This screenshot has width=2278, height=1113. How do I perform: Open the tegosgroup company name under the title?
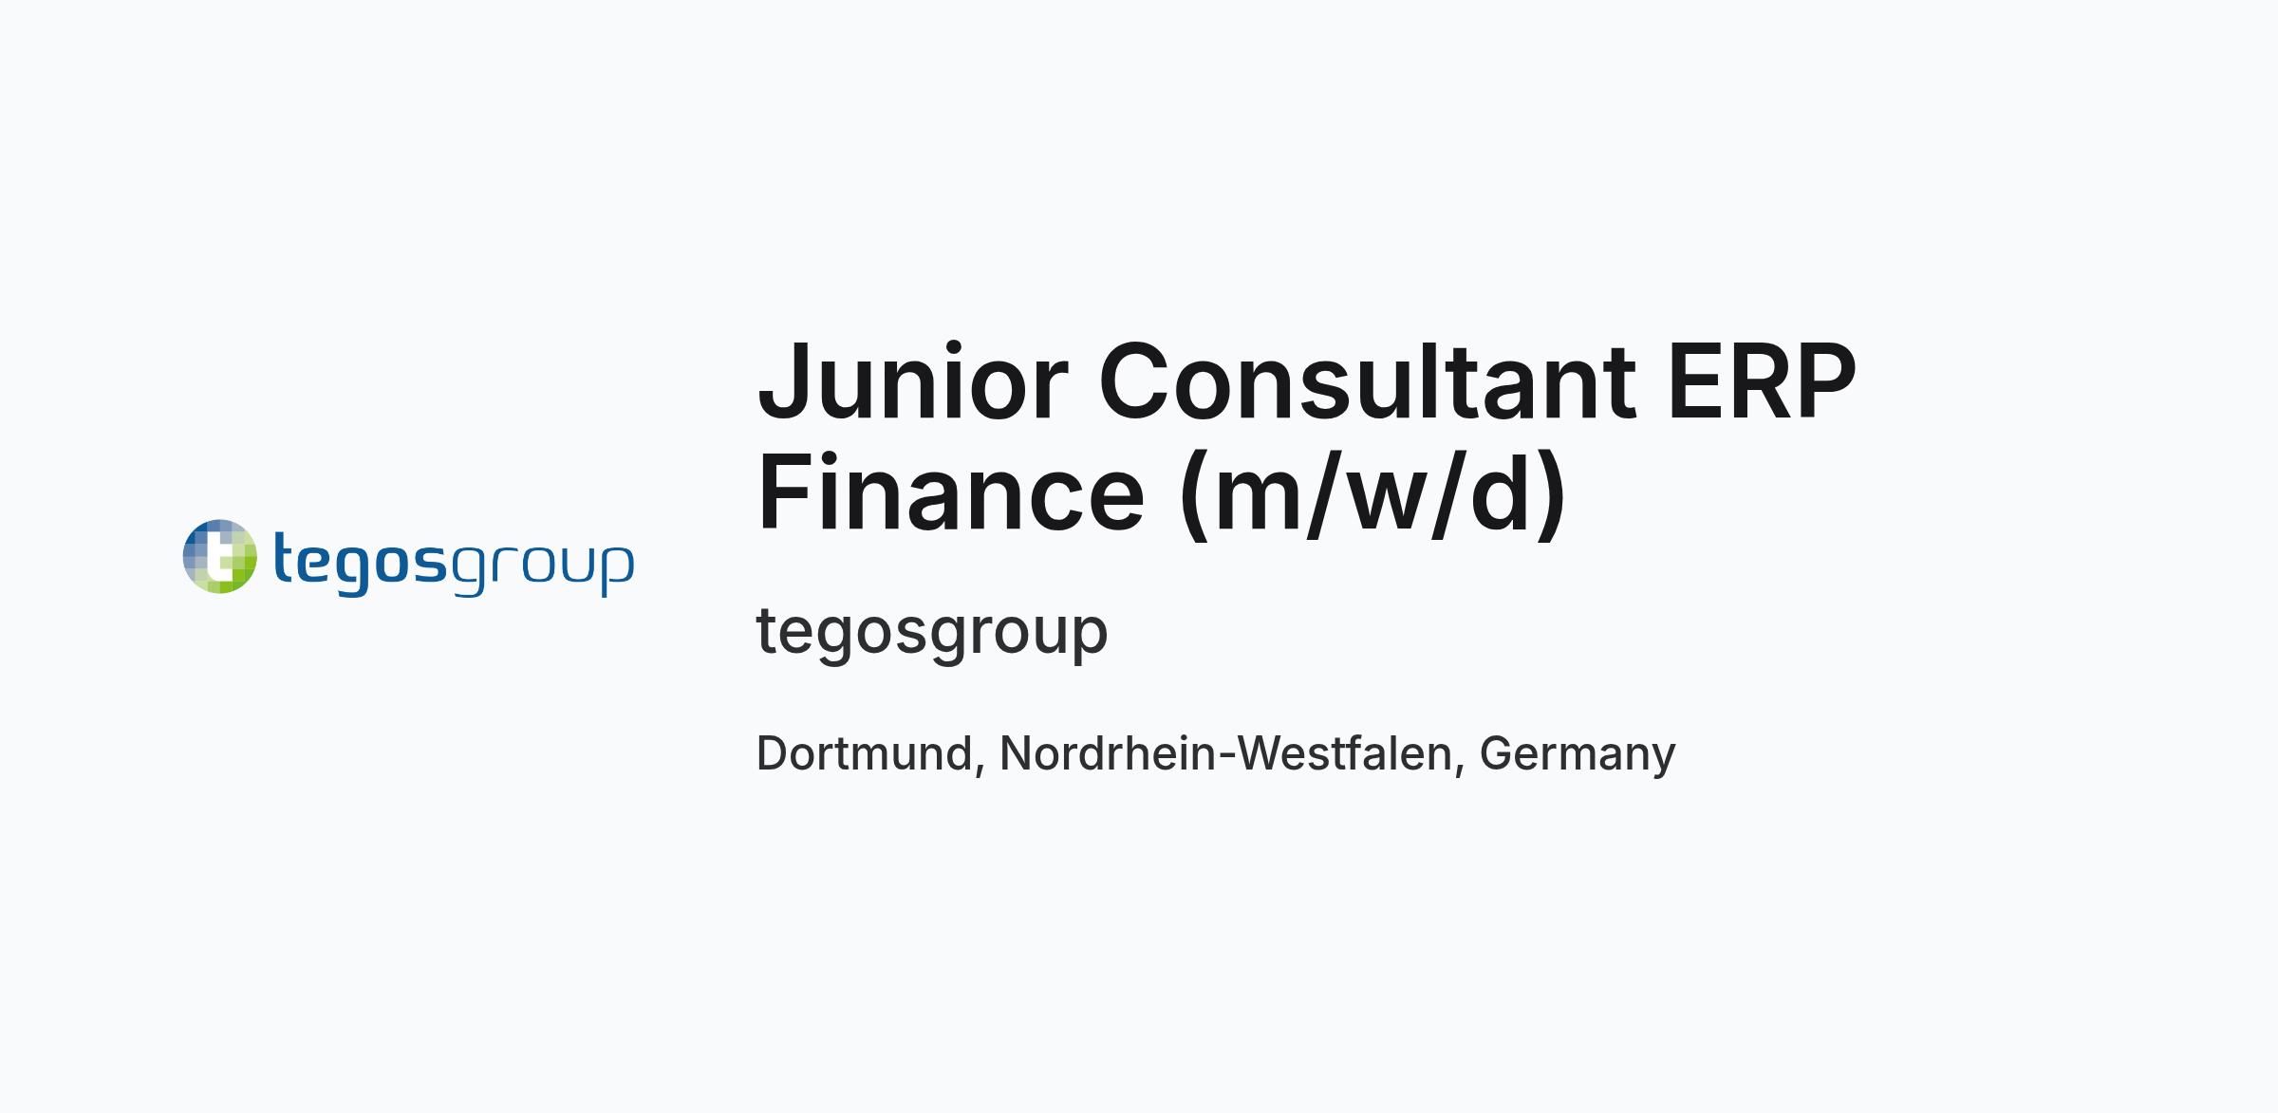coord(932,633)
